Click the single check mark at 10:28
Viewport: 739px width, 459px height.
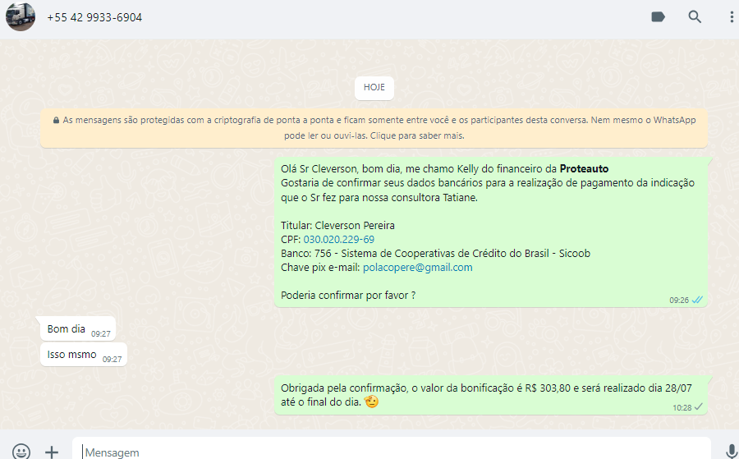(x=699, y=406)
